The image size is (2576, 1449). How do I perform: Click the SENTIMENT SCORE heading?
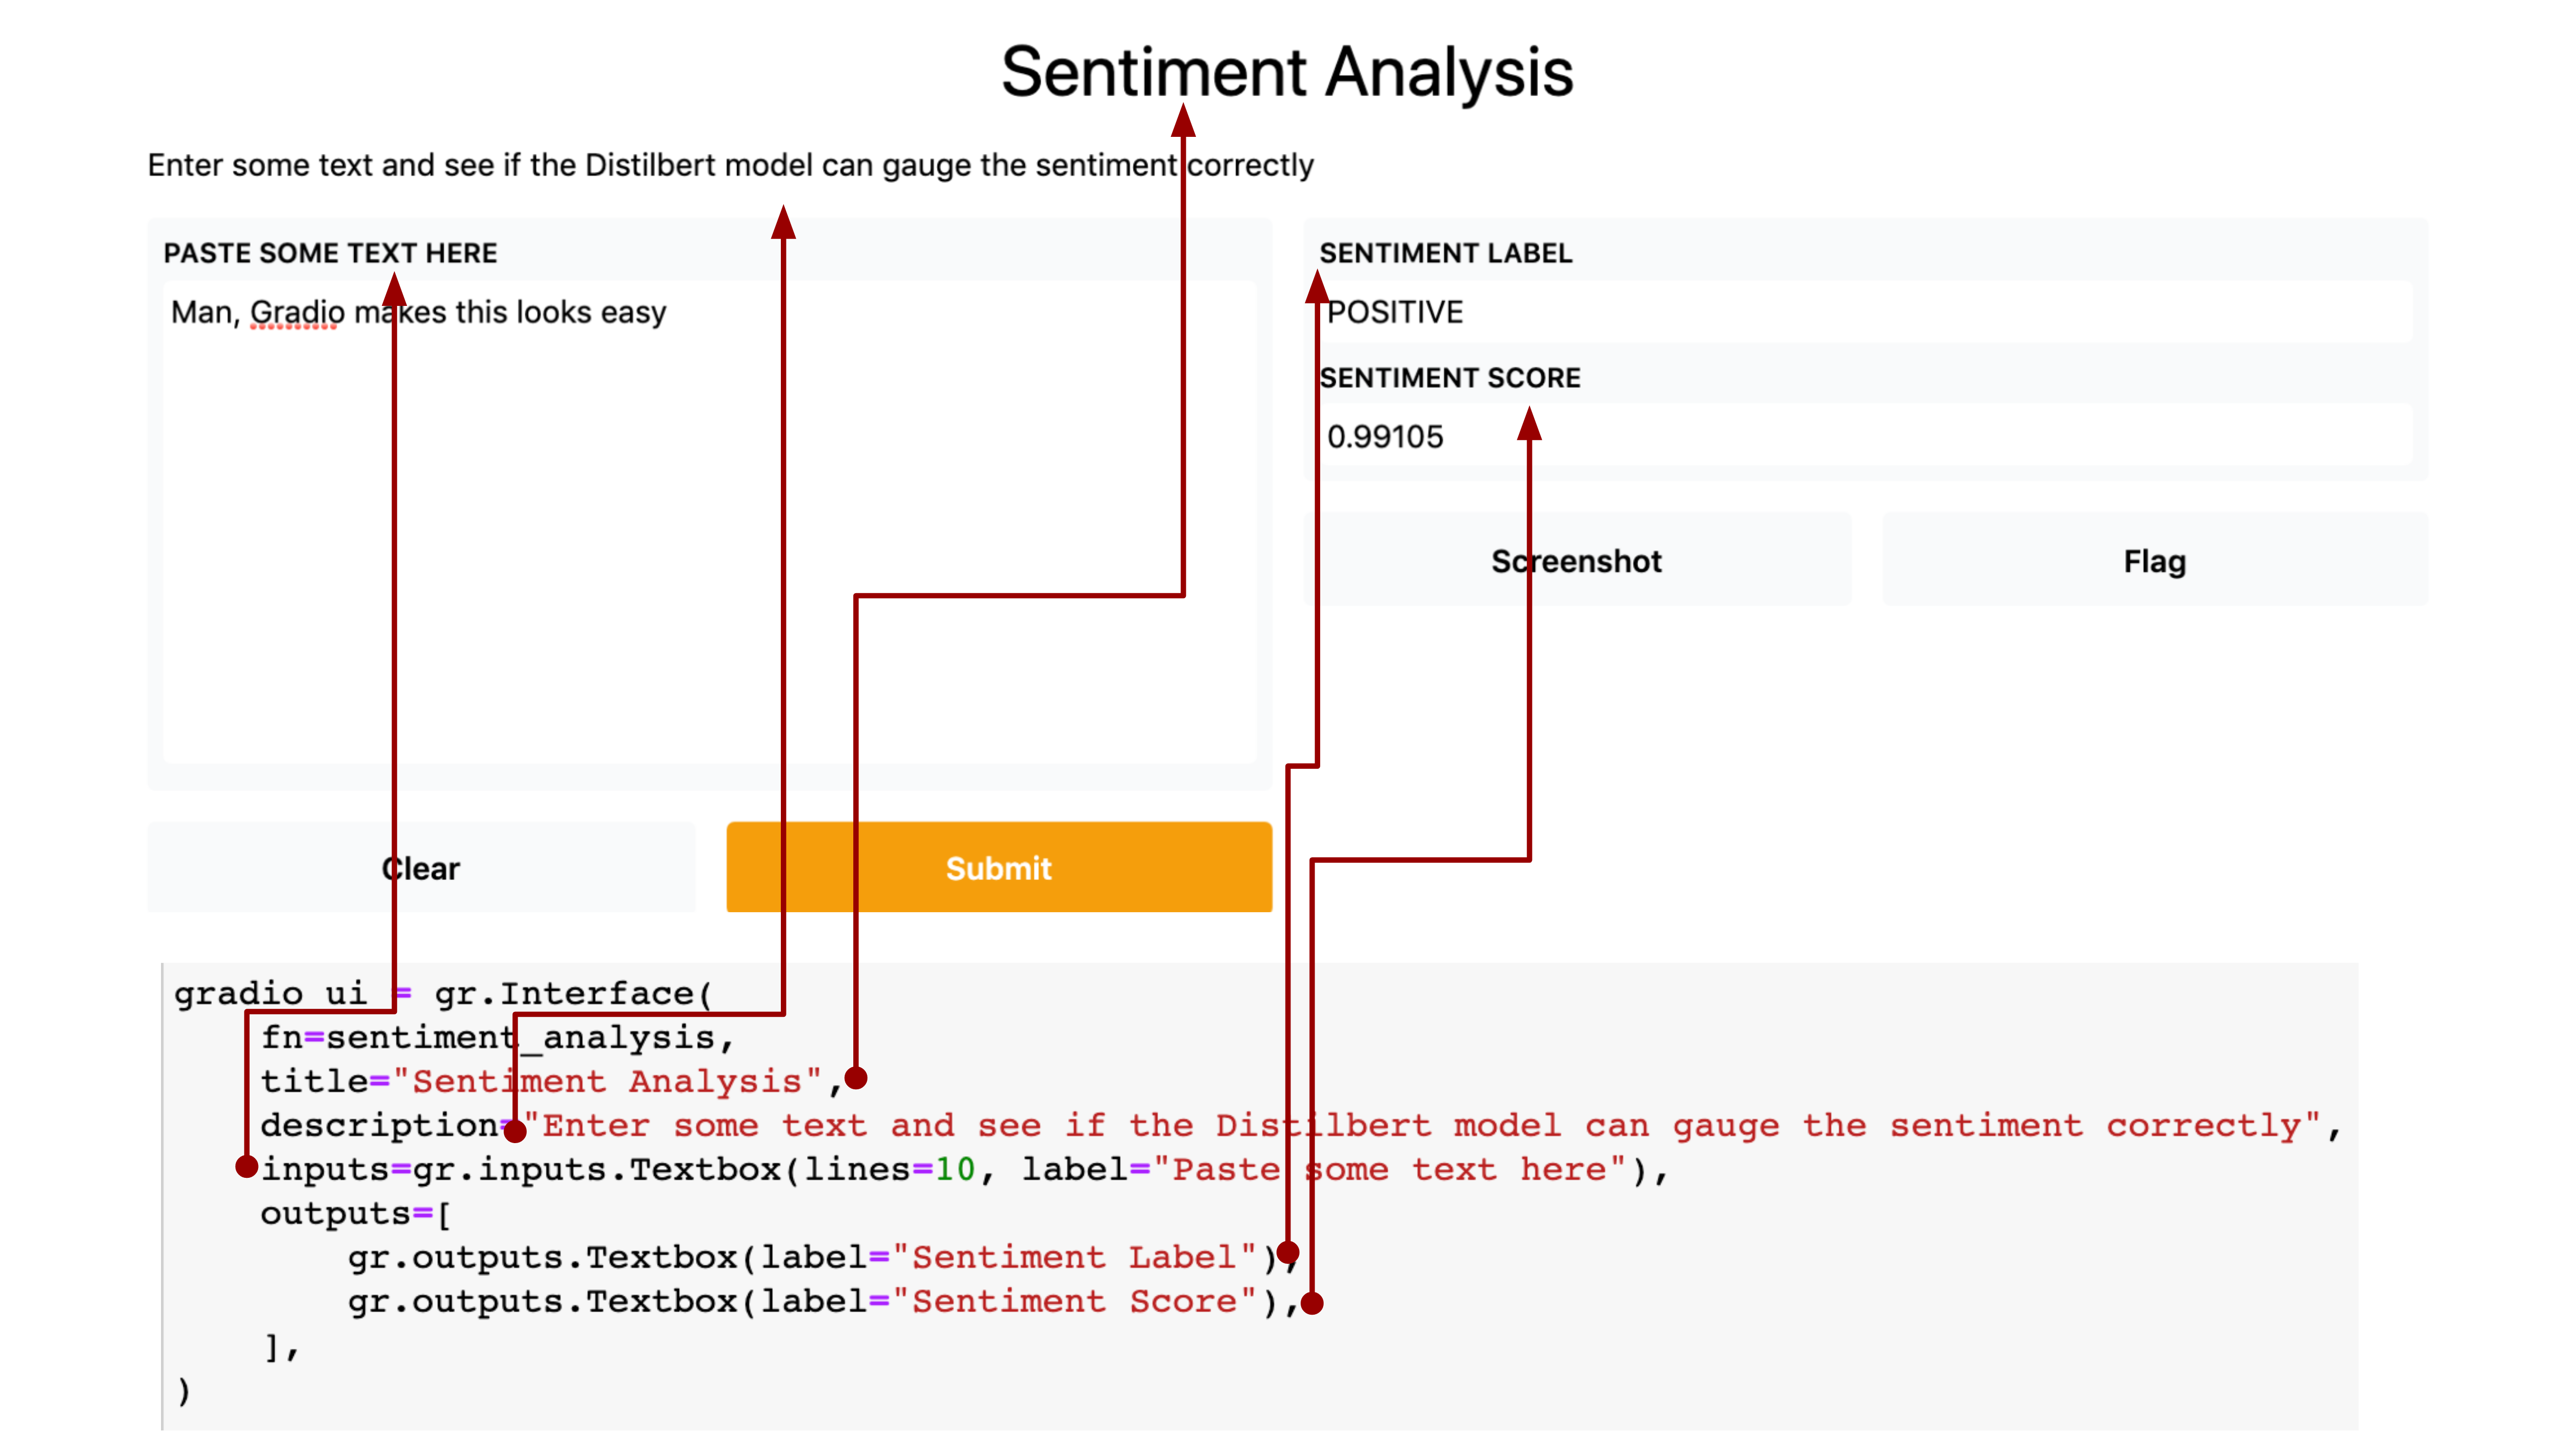click(1449, 378)
